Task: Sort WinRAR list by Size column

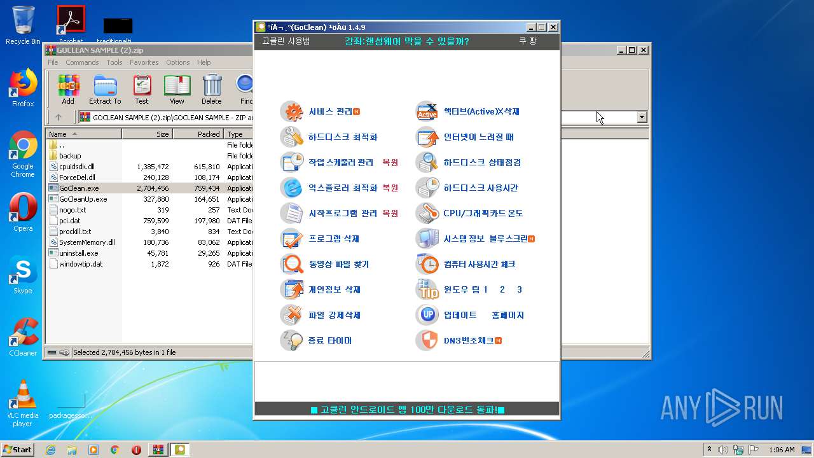Action: click(147, 134)
